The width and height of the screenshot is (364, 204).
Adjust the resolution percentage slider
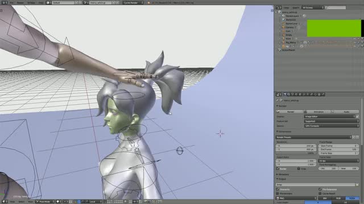point(296,153)
